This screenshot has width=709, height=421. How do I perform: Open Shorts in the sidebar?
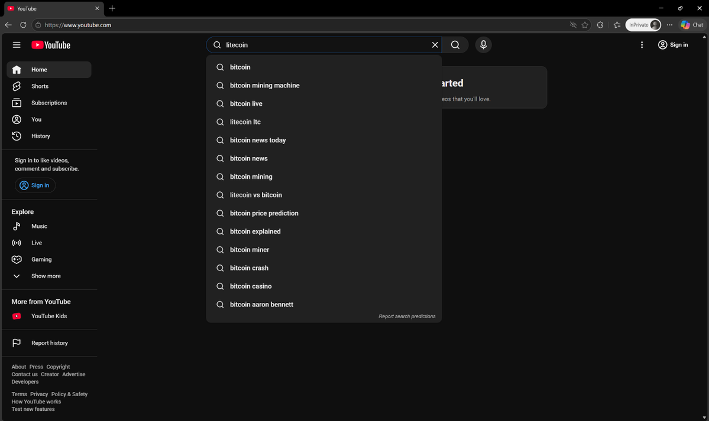click(49, 86)
